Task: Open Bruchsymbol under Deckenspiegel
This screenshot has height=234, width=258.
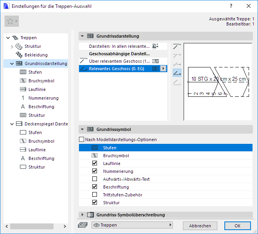Action: [x=41, y=141]
